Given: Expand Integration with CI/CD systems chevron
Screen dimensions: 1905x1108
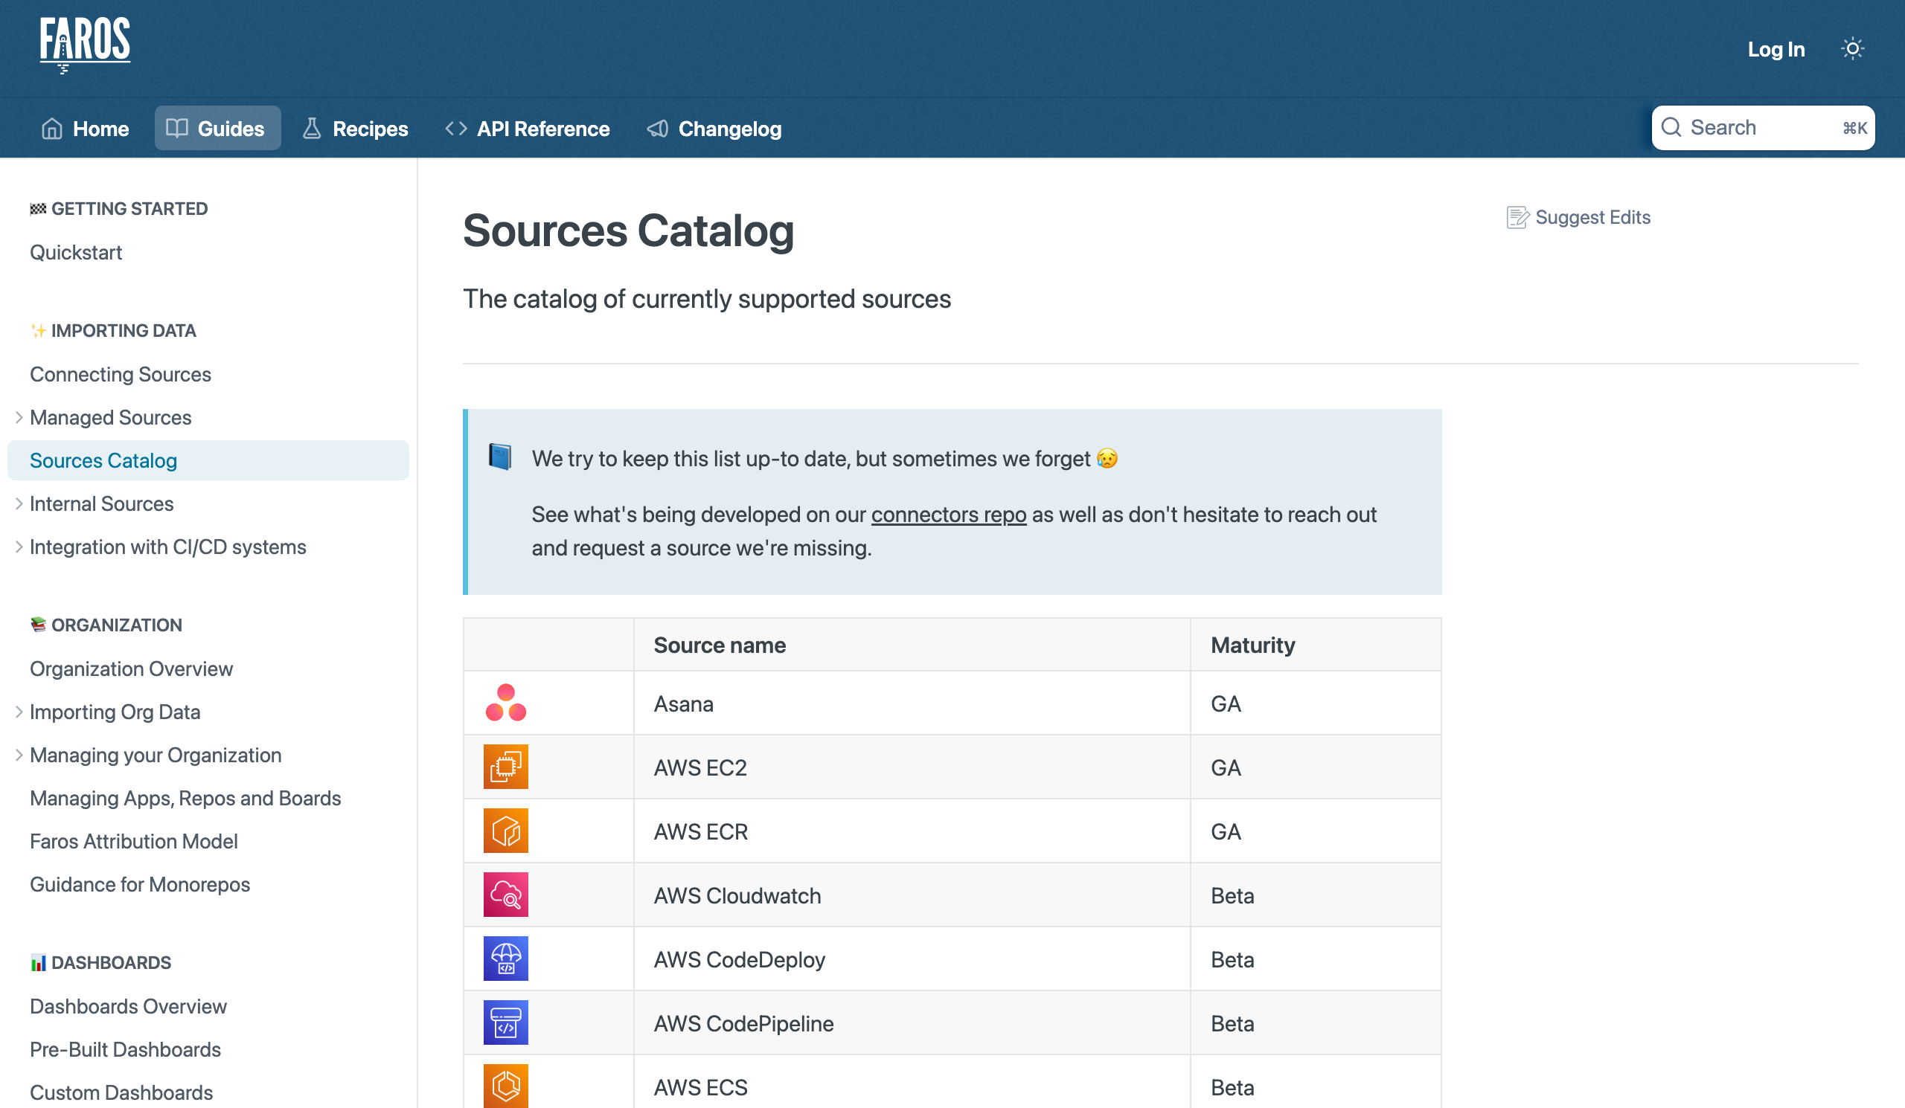Looking at the screenshot, I should pos(19,547).
